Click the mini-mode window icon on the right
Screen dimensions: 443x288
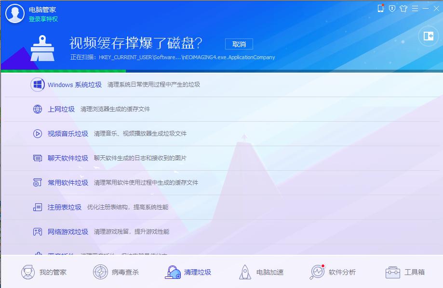(428, 37)
